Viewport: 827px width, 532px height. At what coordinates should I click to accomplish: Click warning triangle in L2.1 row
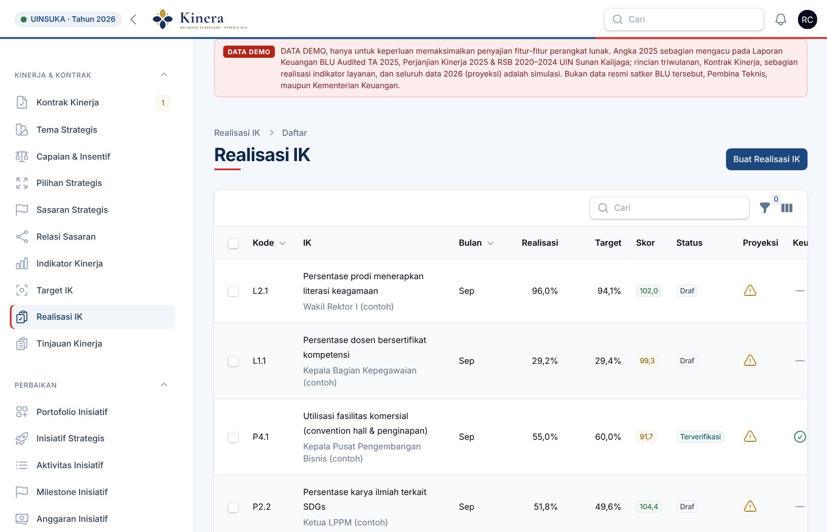(x=750, y=290)
